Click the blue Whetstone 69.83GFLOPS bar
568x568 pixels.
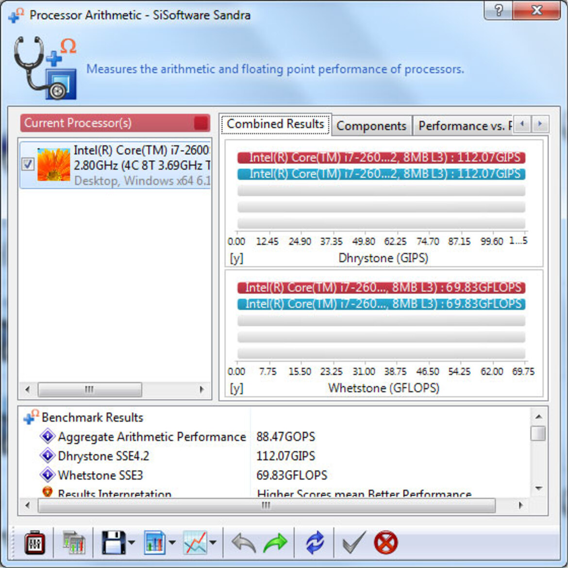pos(381,303)
